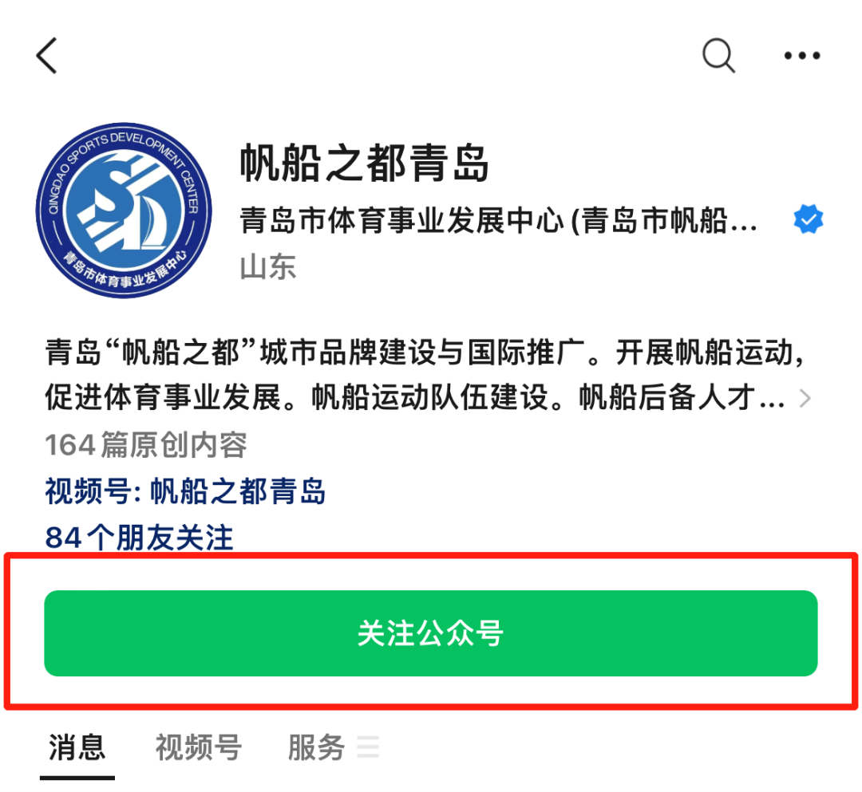This screenshot has height=792, width=862.
Task: Follow the account via 关注公众号 button
Action: [x=430, y=633]
